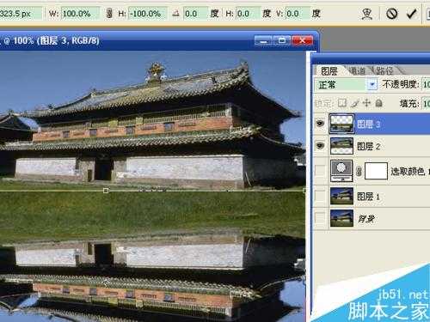This screenshot has height=322, width=430.
Task: Click the rotation 0.0 degree field
Action: [196, 14]
